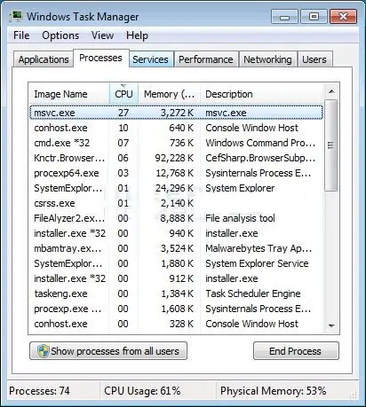Click the process list scrollbar thumb
The width and height of the screenshot is (366, 407).
[x=331, y=145]
